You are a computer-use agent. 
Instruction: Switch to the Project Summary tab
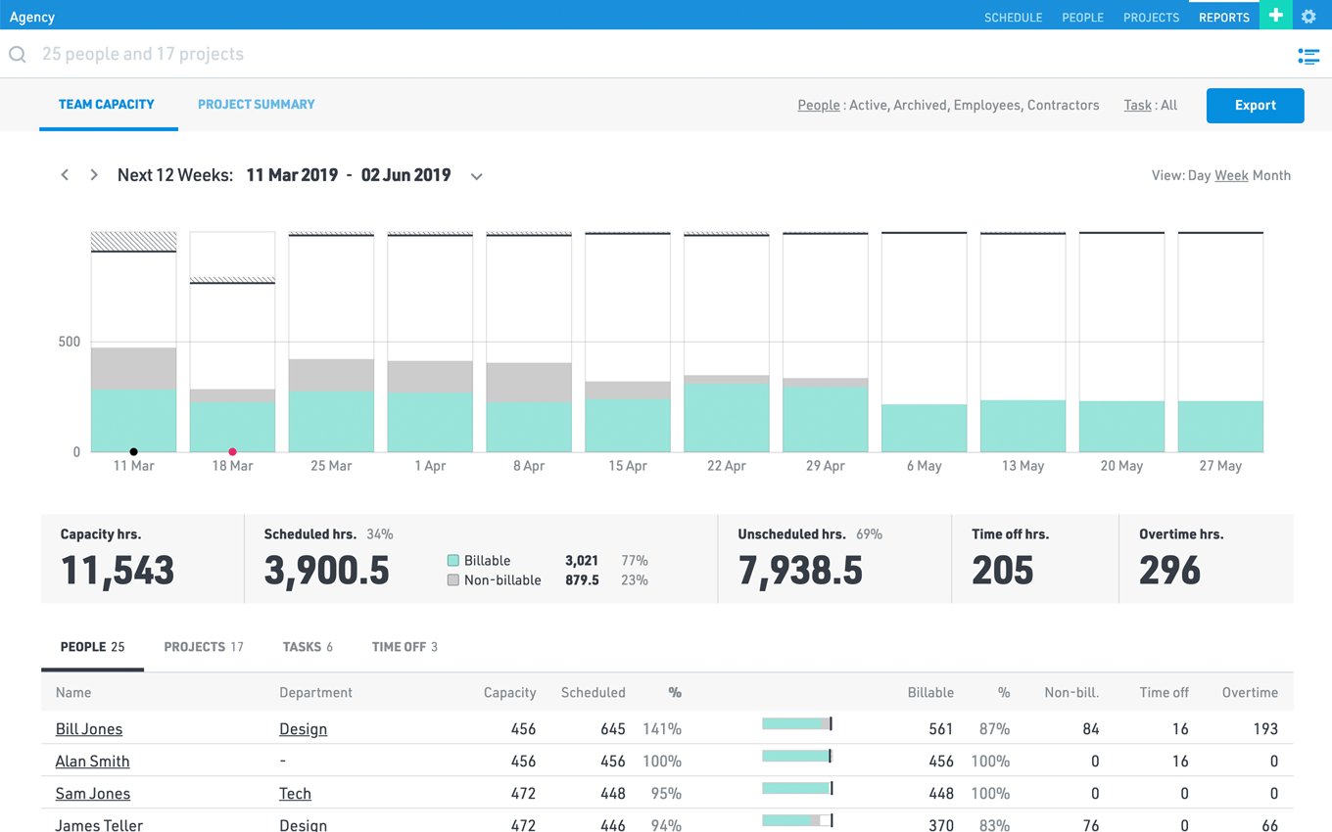pyautogui.click(x=256, y=104)
